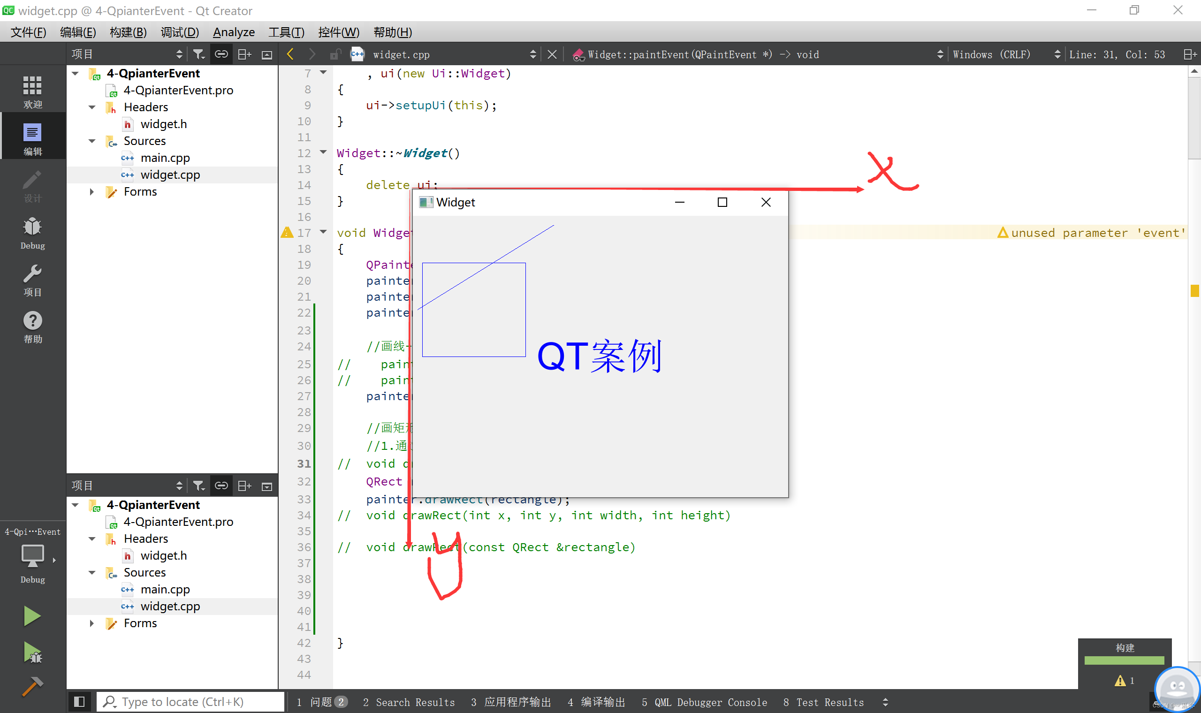The height and width of the screenshot is (713, 1201).
Task: Go forward in editor navigation history
Action: (x=312, y=54)
